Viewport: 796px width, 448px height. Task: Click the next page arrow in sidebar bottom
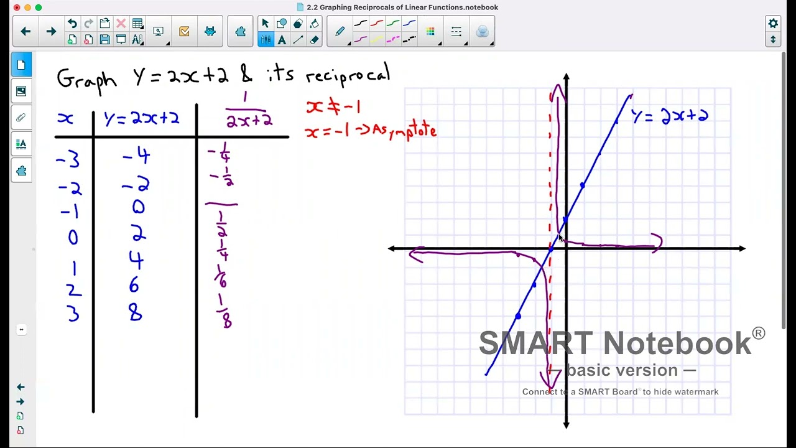point(21,401)
